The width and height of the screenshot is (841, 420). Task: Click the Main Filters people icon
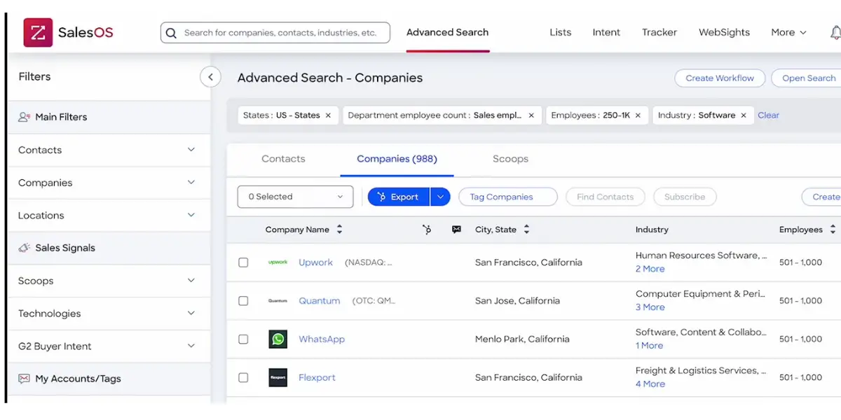pyautogui.click(x=25, y=117)
